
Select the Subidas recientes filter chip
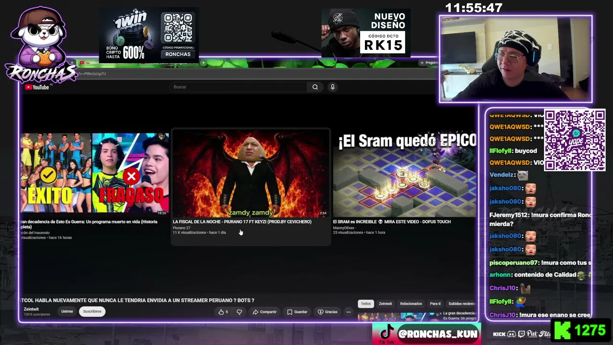click(x=461, y=304)
